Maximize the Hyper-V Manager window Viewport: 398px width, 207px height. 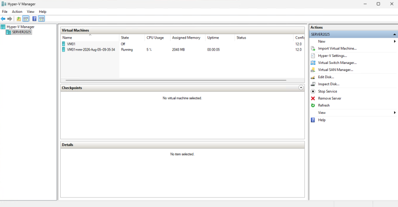coord(378,4)
